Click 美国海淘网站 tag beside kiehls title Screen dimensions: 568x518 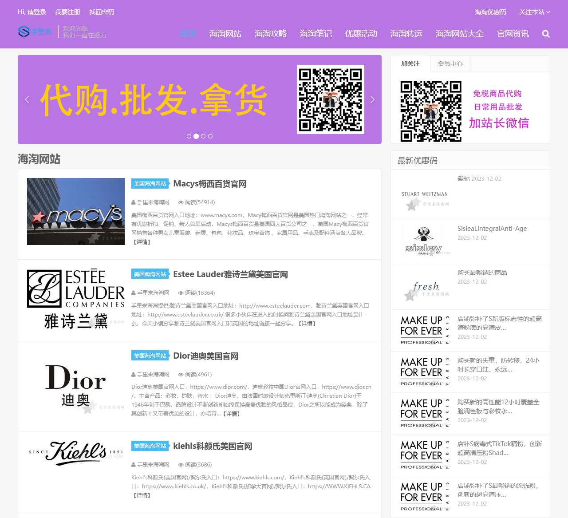[x=150, y=446]
